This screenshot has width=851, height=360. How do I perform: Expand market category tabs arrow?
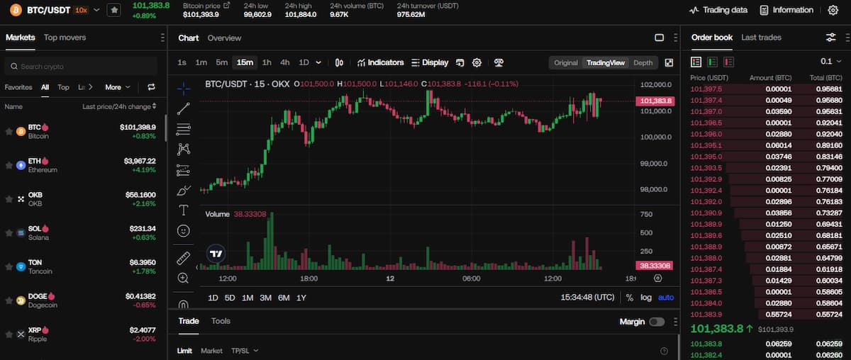[x=91, y=87]
